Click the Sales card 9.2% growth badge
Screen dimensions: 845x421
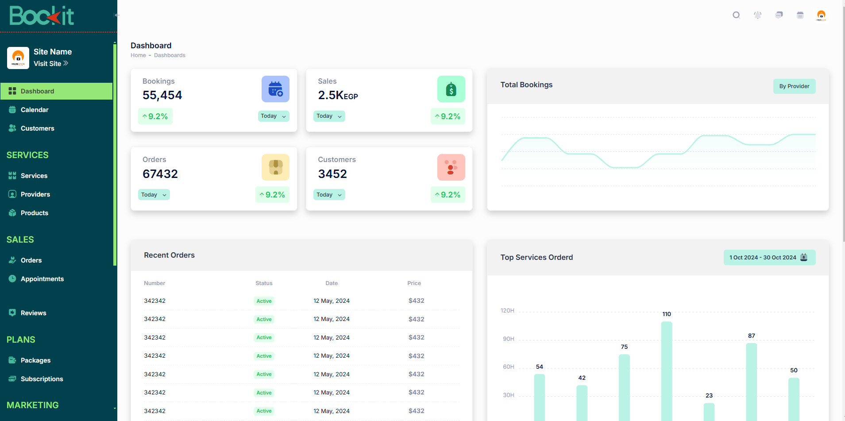448,116
